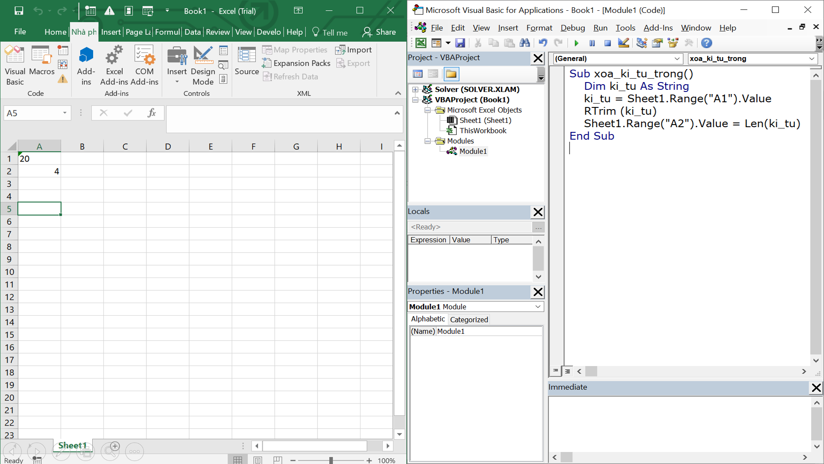
Task: Save the VBA project with the floppy icon
Action: pyautogui.click(x=460, y=43)
